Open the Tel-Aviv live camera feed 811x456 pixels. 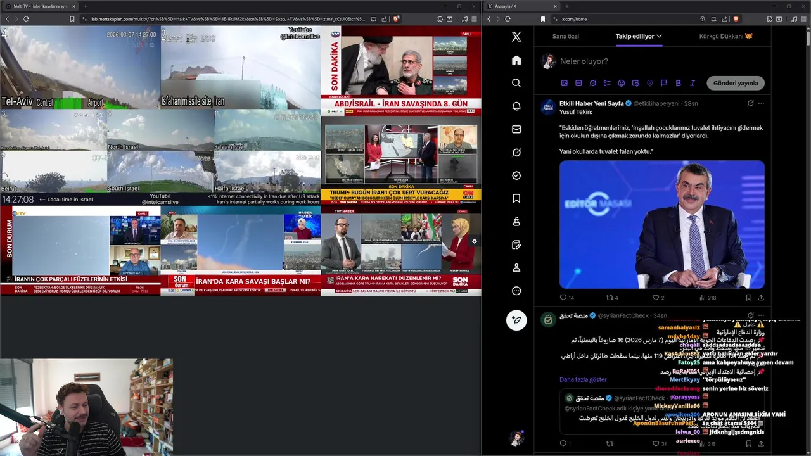coord(80,67)
